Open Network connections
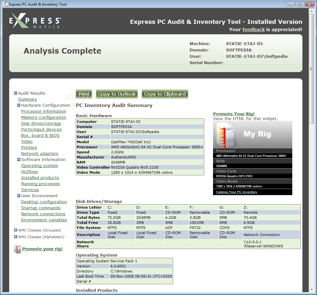This screenshot has width=317, height=295. click(43, 214)
